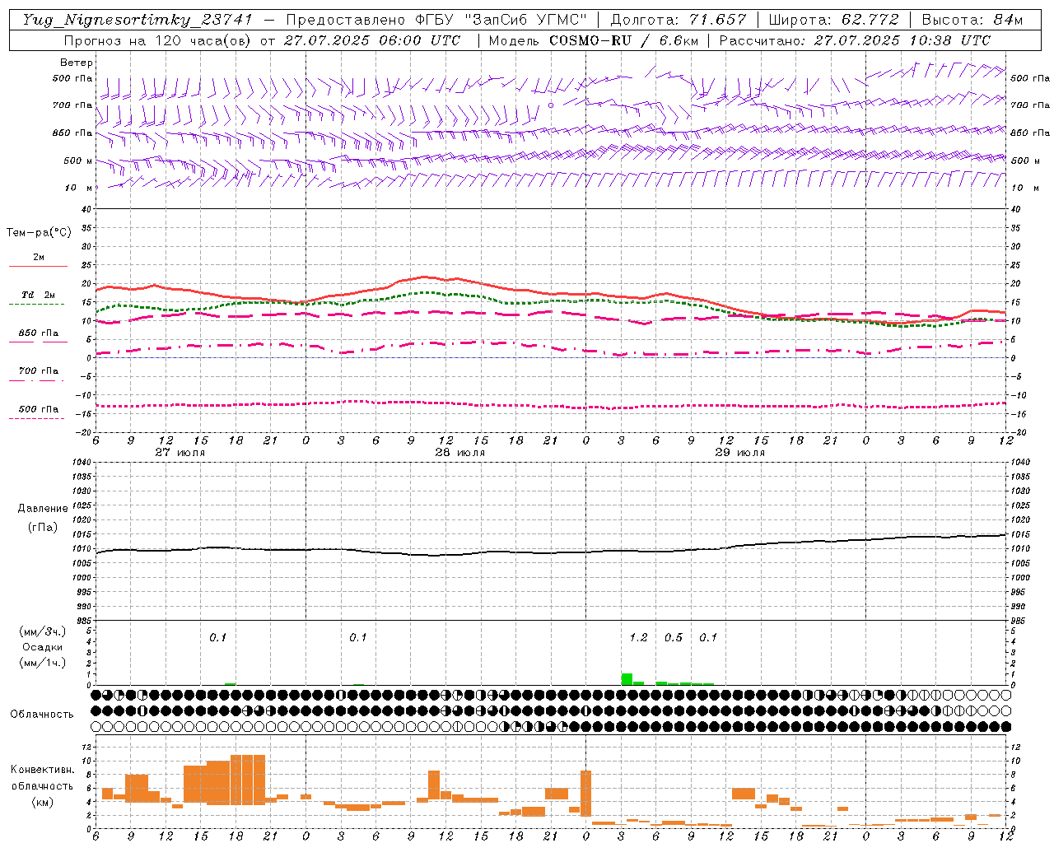Click the green Td 2м legend line
Image resolution: width=1054 pixels, height=843 pixels.
point(36,304)
